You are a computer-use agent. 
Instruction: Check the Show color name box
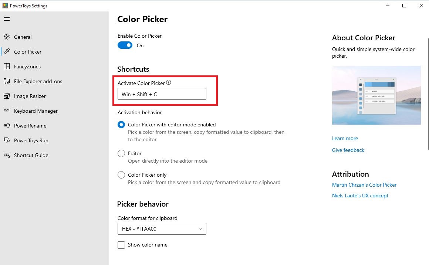click(x=121, y=245)
